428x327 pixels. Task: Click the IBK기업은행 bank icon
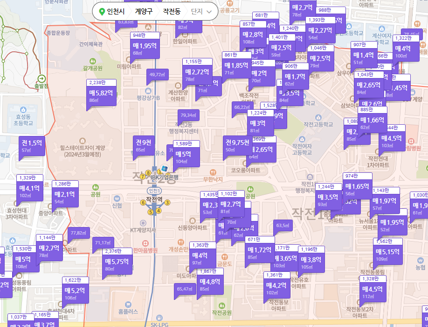pos(164,169)
